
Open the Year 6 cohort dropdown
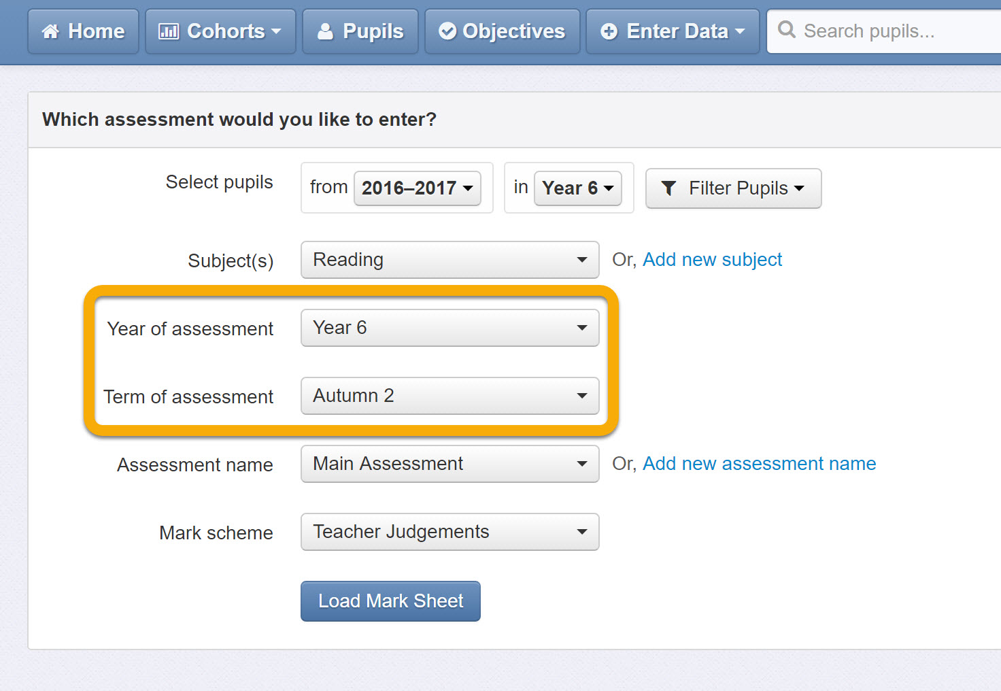click(x=578, y=188)
